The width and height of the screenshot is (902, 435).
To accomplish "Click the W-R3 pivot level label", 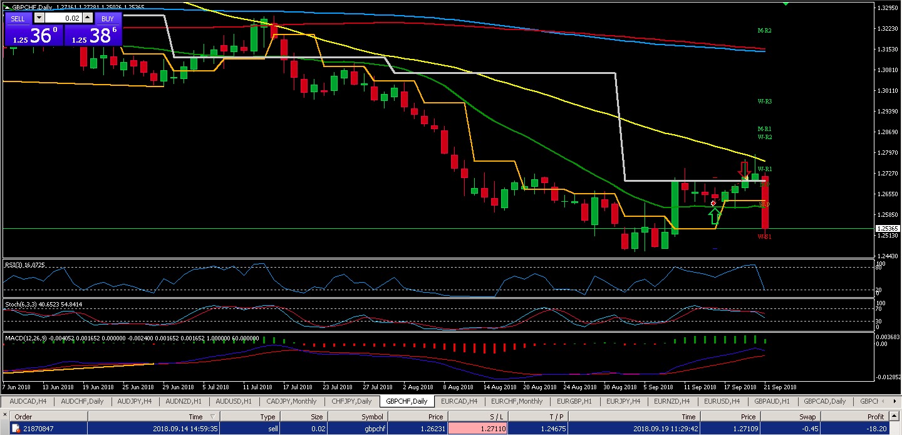I will tap(764, 101).
